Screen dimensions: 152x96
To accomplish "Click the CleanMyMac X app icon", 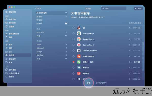I will point(79,45).
